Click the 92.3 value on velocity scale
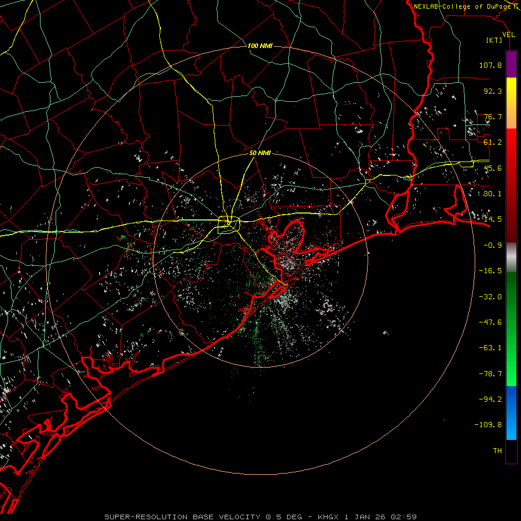 (x=493, y=91)
